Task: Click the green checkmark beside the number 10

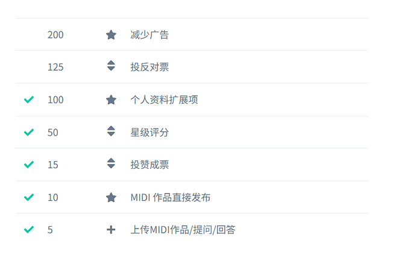Action: pyautogui.click(x=29, y=197)
